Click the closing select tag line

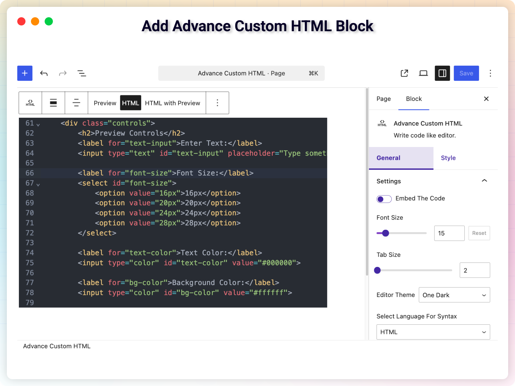97,233
